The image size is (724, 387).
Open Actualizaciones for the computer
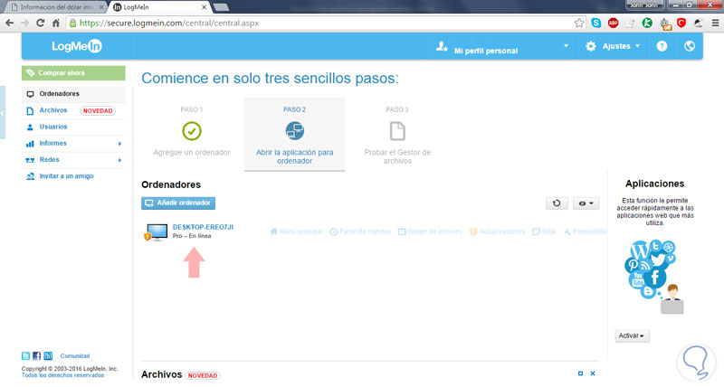497,231
